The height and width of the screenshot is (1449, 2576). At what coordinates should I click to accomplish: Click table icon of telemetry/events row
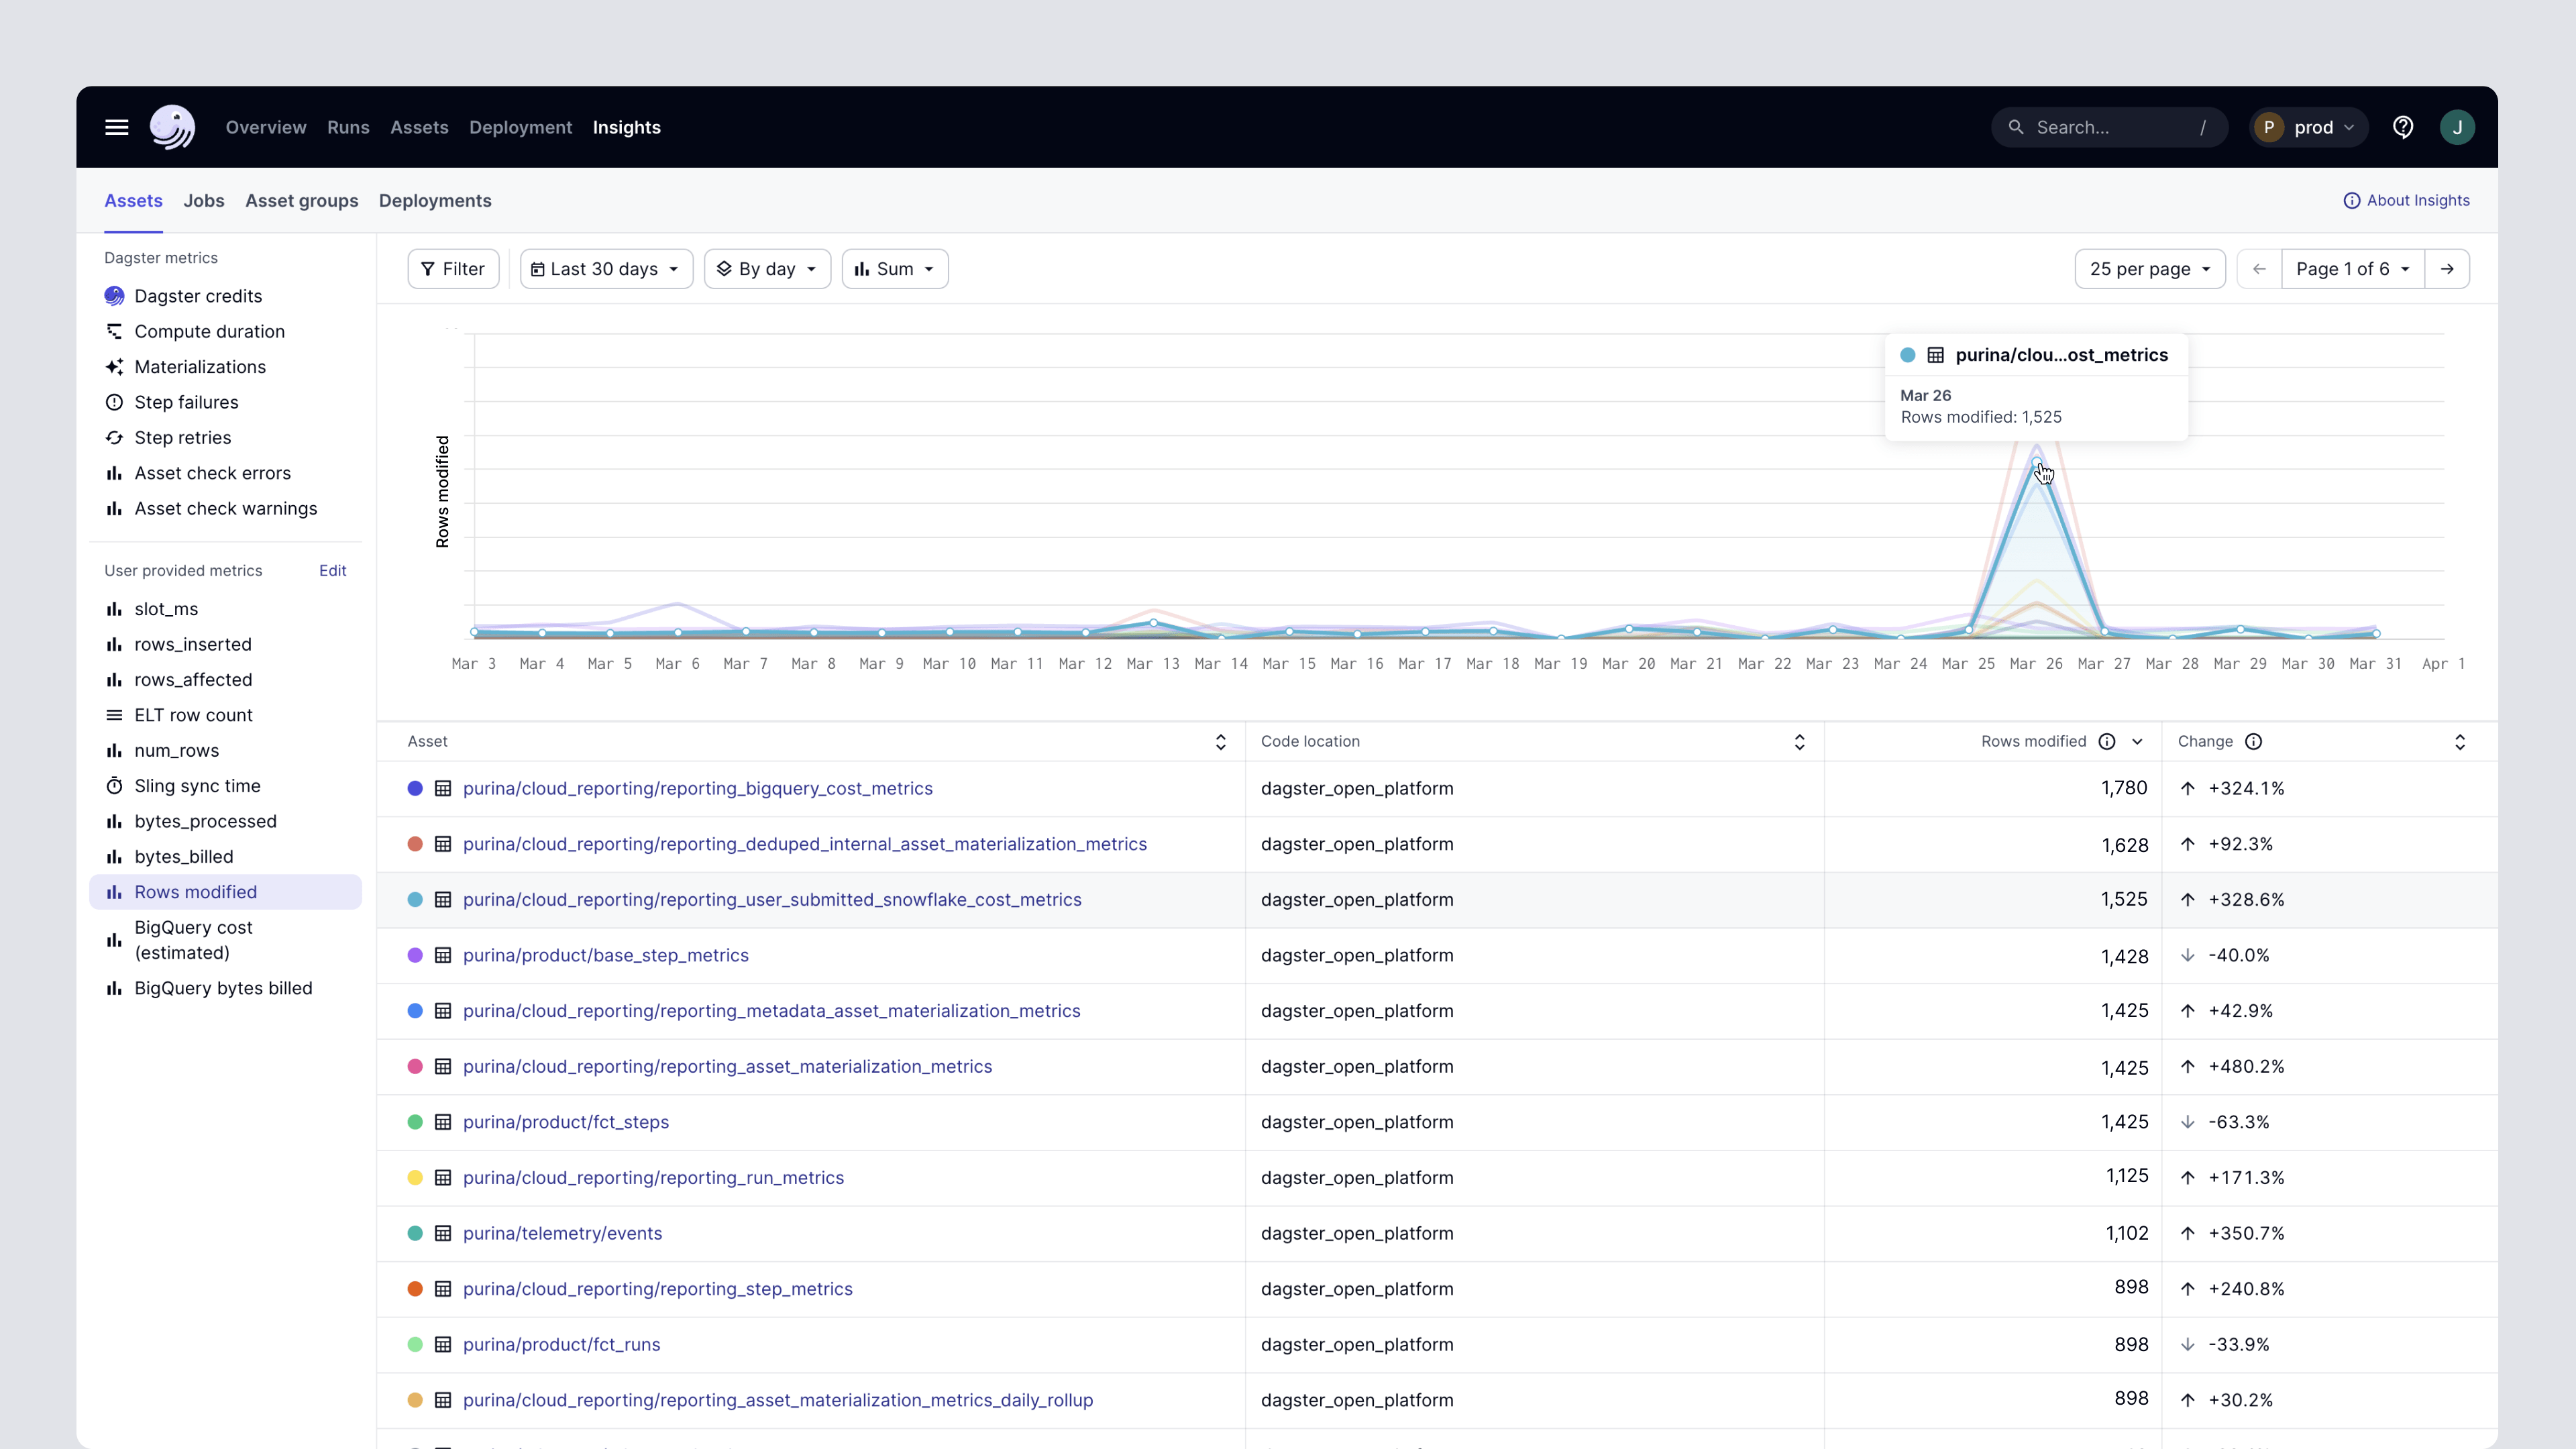click(443, 1233)
